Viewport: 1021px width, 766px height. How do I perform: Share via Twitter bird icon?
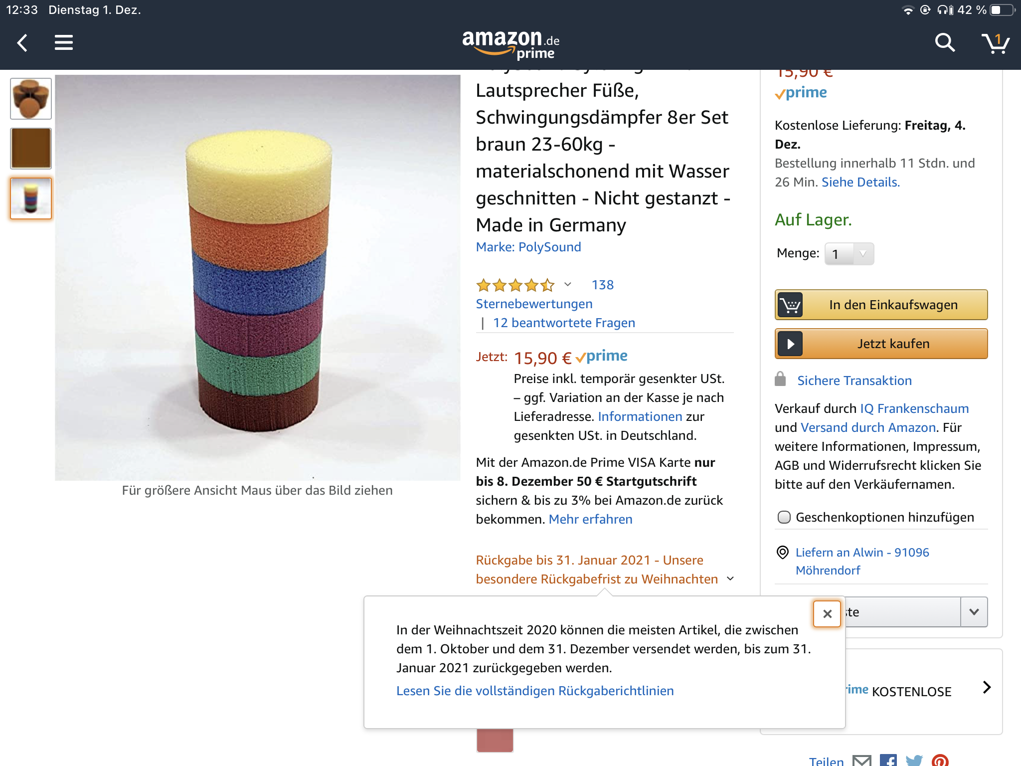pyautogui.click(x=914, y=761)
